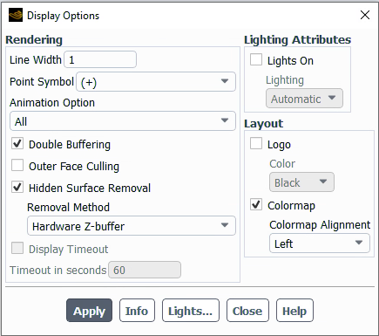Click the Display Options title text
Image resolution: width=379 pixels, height=336 pixels.
tap(63, 16)
